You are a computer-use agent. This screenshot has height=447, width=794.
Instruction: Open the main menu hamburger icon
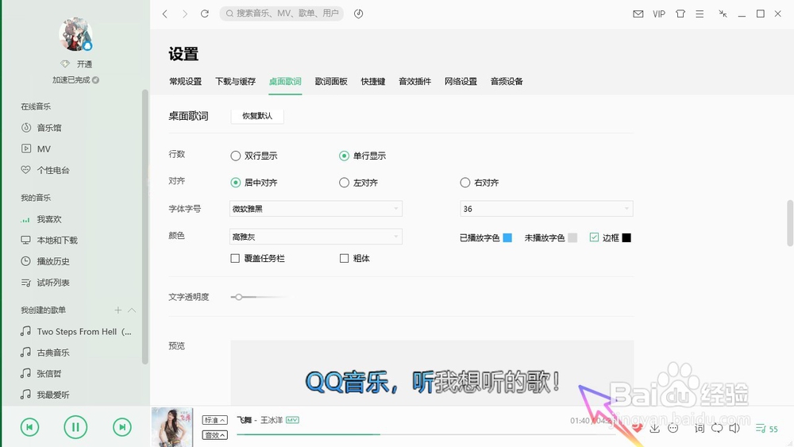pyautogui.click(x=700, y=14)
